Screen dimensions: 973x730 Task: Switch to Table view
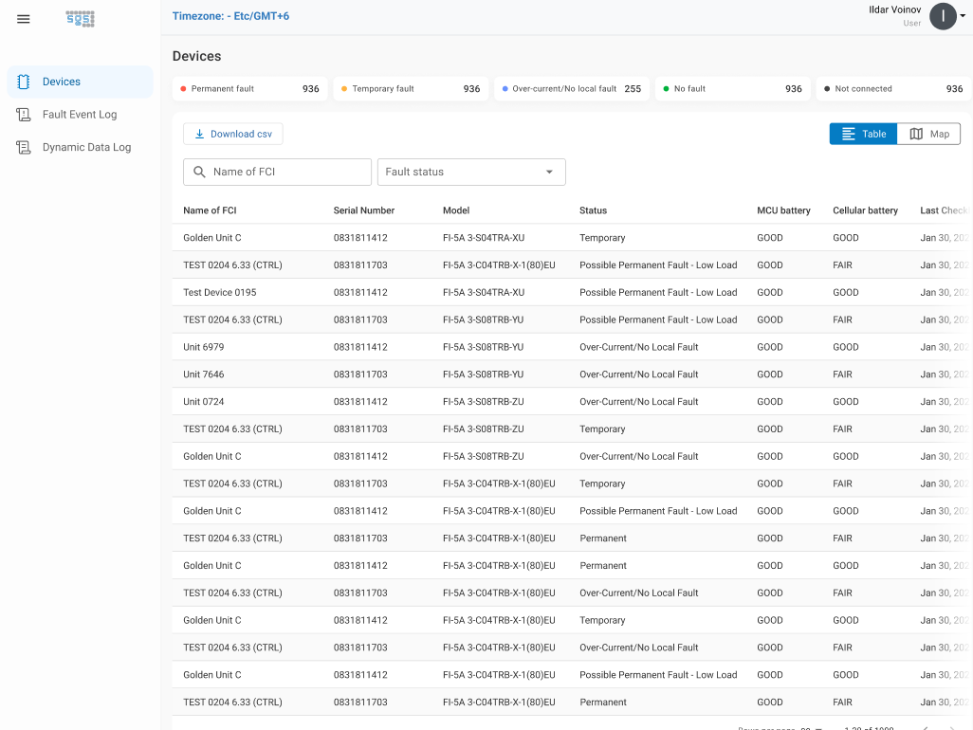point(863,134)
